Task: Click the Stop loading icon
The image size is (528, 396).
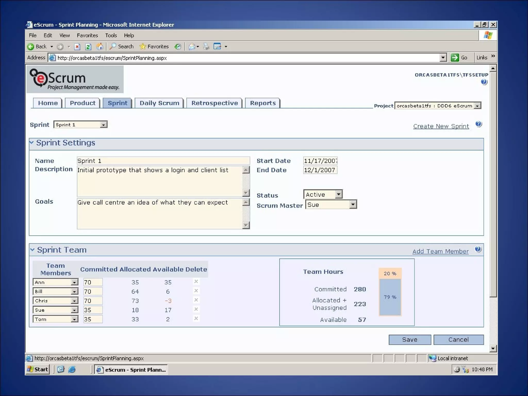Action: point(77,46)
